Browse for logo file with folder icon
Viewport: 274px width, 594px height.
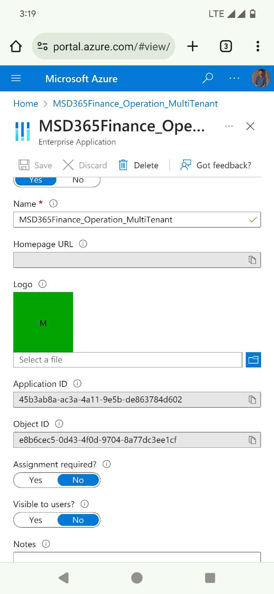click(253, 360)
